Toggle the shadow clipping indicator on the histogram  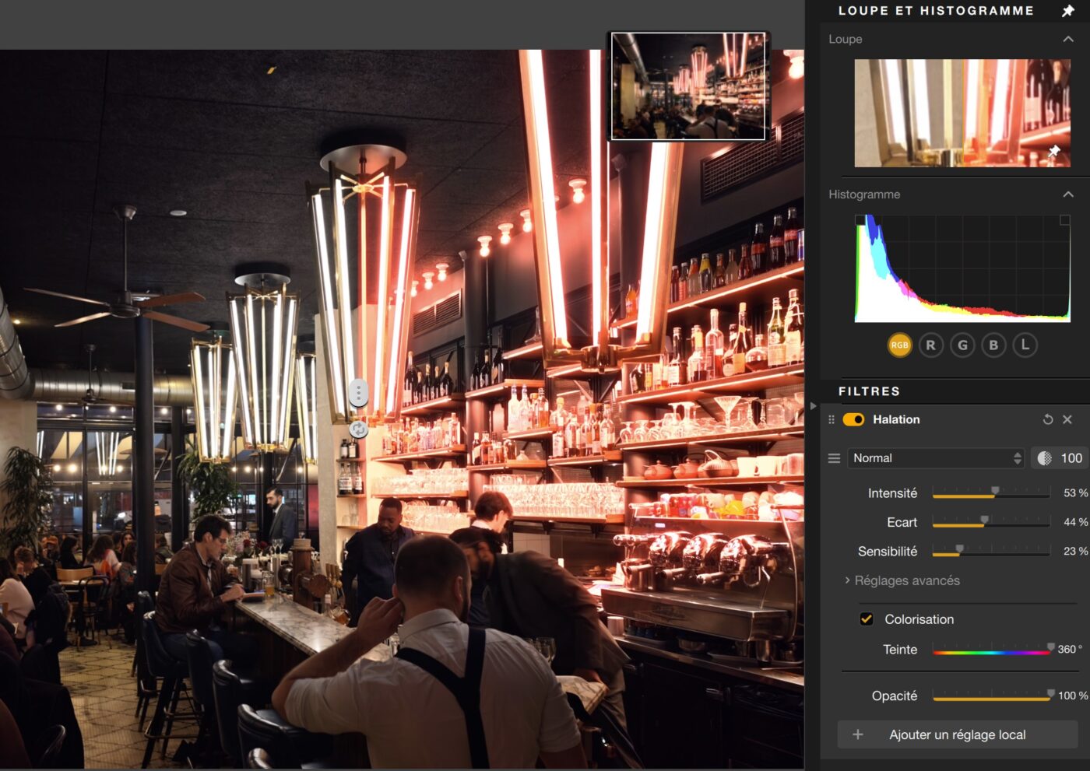(x=860, y=221)
